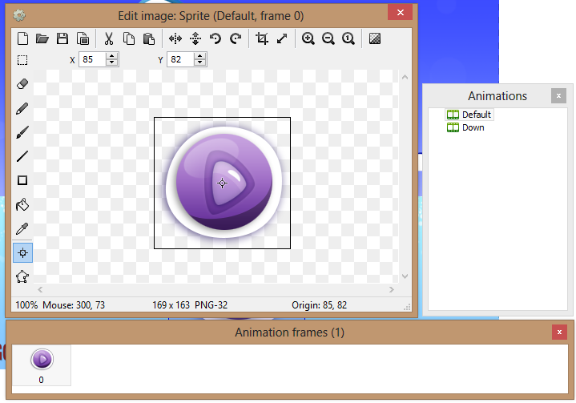Paste clipboard into the image
The width and height of the screenshot is (576, 403).
coord(149,38)
